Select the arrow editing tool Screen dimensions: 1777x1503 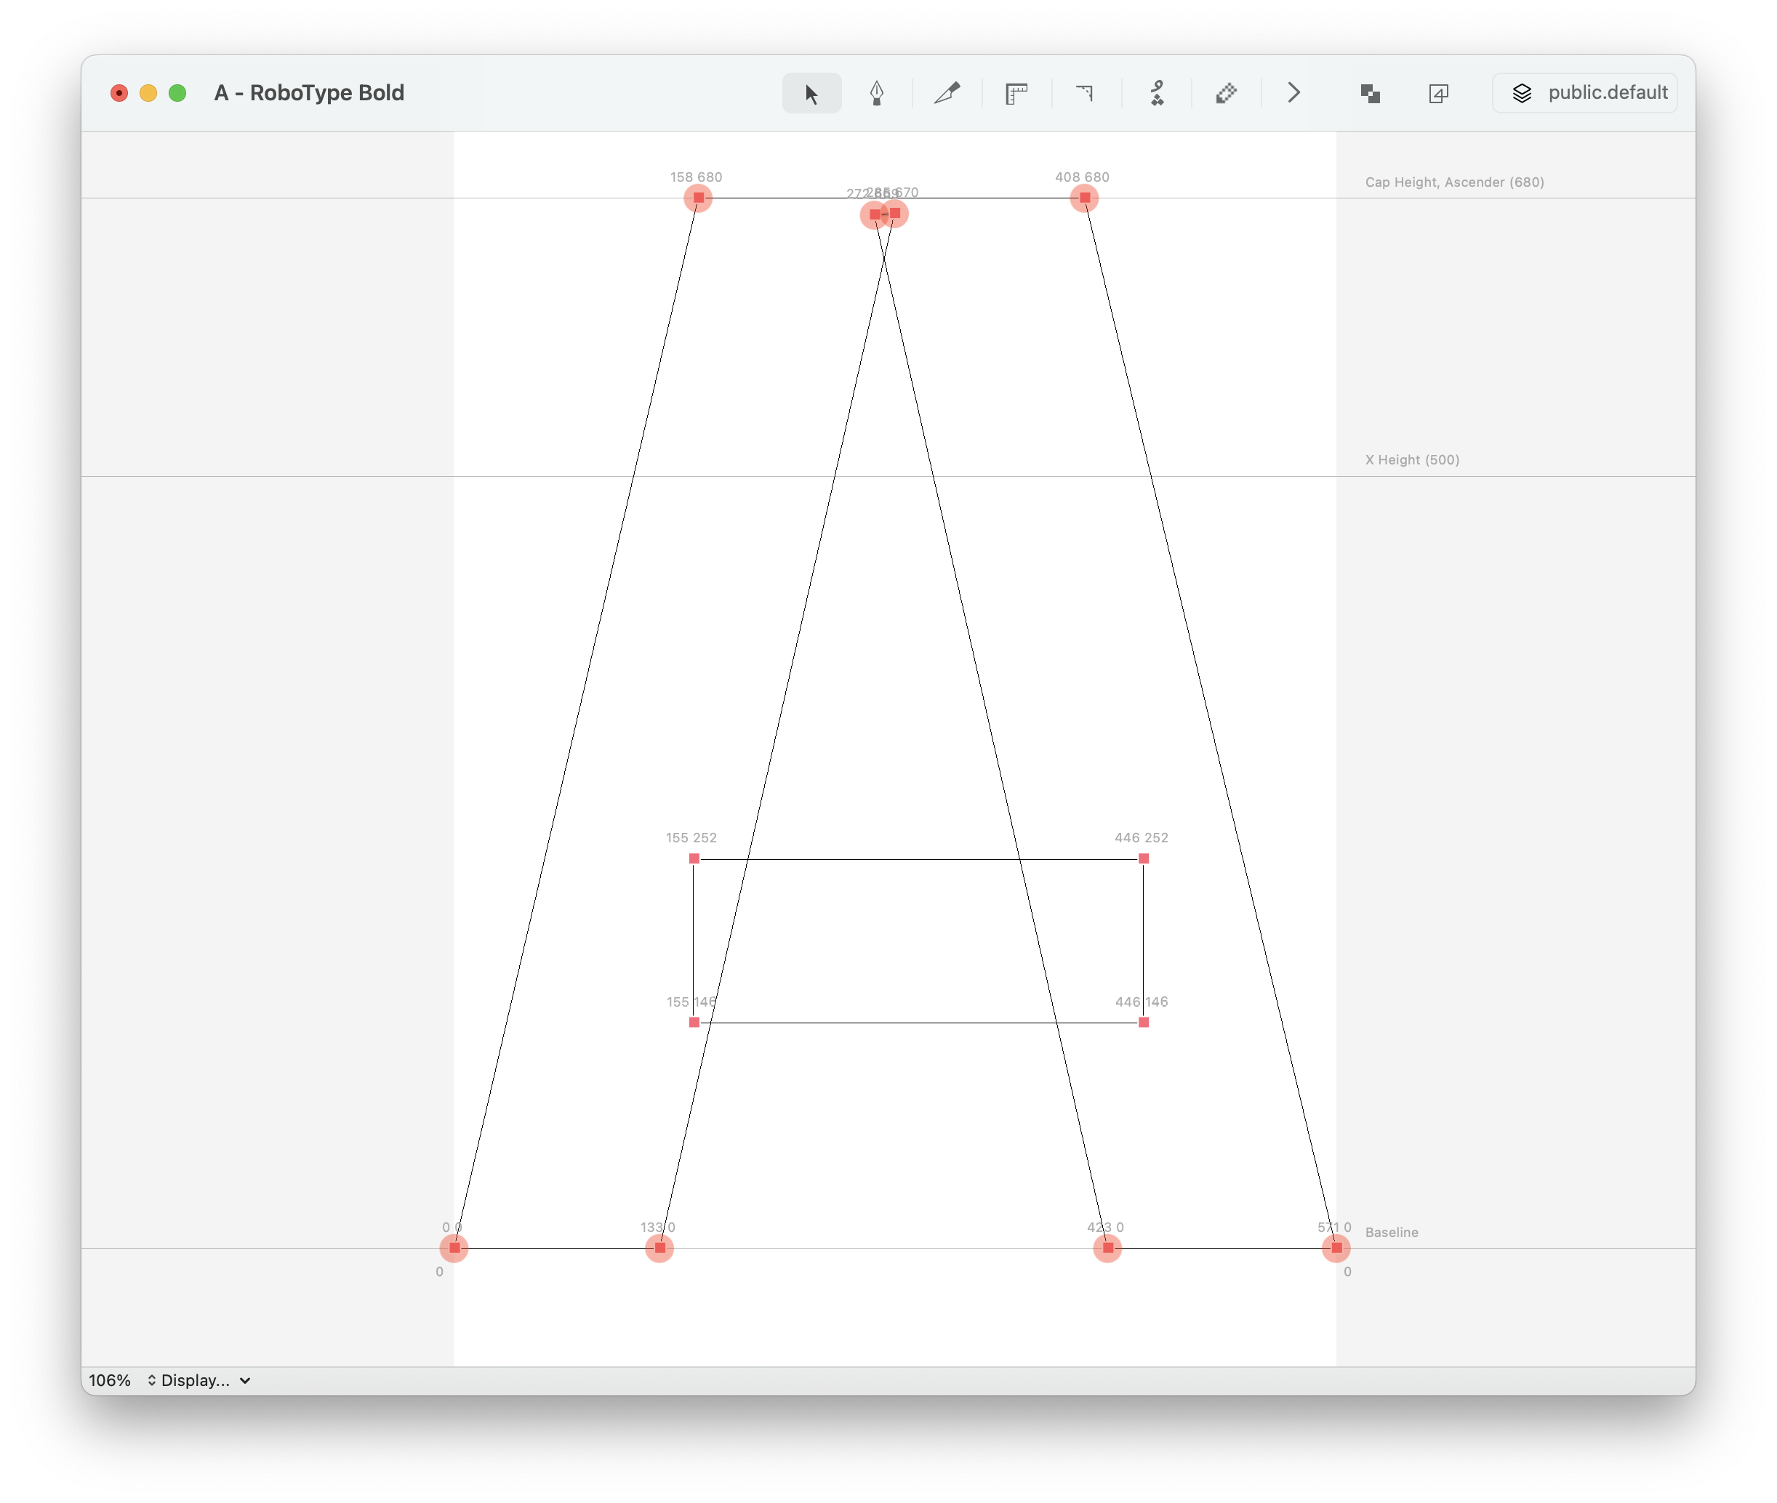point(811,93)
